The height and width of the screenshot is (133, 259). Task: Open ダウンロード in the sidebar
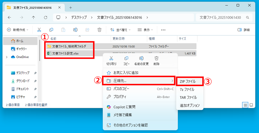pos(20,81)
